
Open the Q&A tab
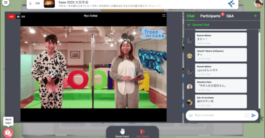(x=230, y=16)
